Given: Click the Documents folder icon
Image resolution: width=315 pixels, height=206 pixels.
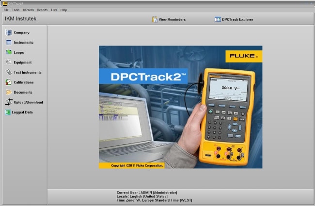Looking at the screenshot, I should (9, 92).
